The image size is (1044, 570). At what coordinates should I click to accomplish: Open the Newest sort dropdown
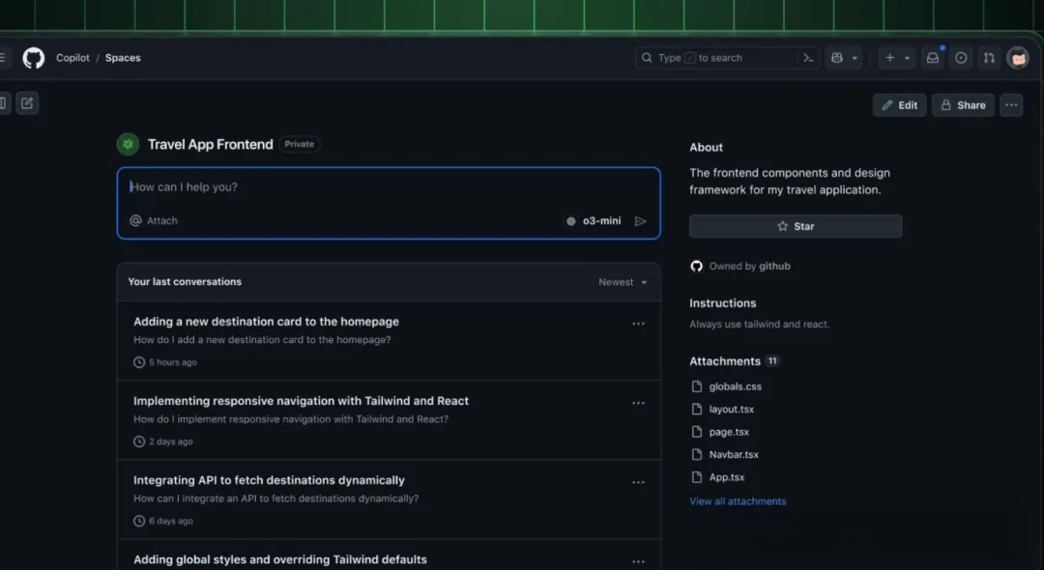pos(623,282)
